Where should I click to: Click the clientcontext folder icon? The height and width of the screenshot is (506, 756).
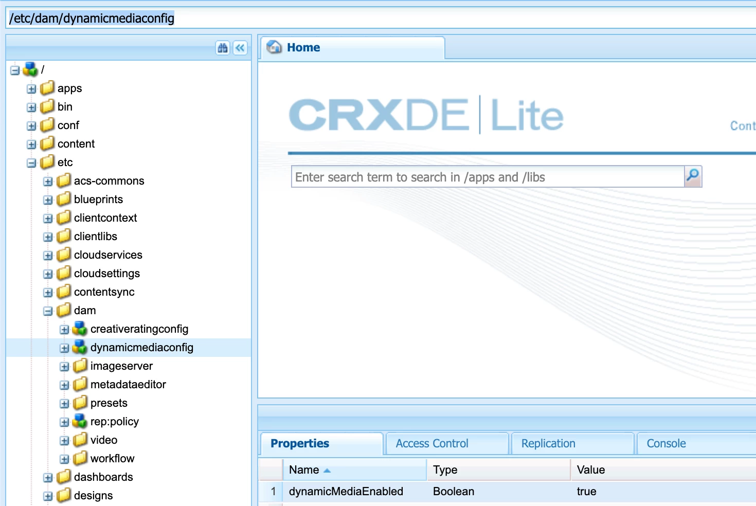[64, 218]
